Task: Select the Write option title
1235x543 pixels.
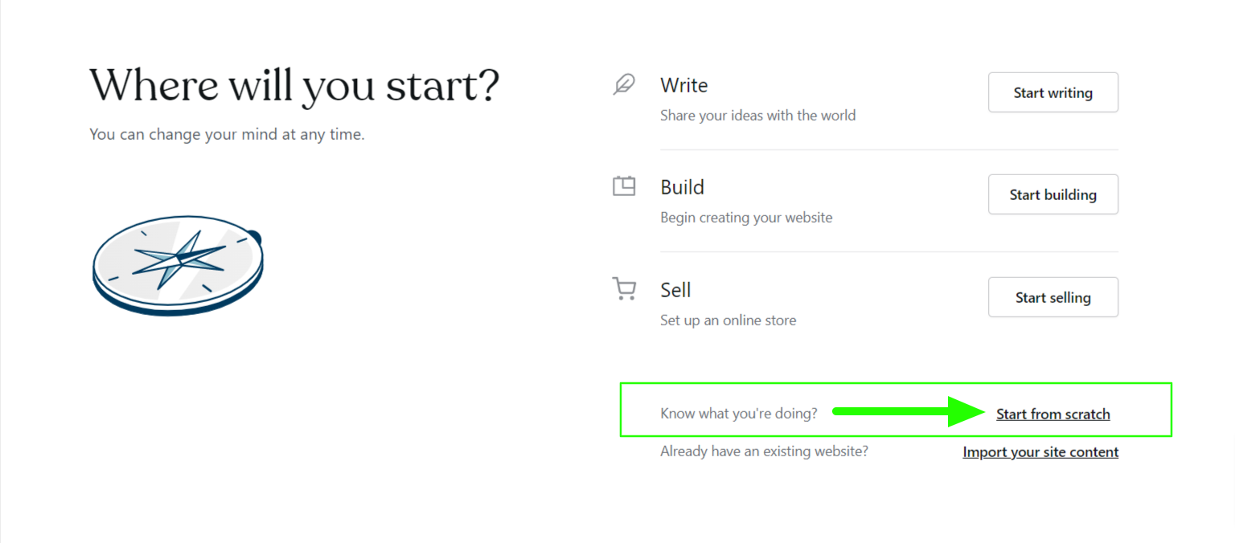Action: [683, 85]
